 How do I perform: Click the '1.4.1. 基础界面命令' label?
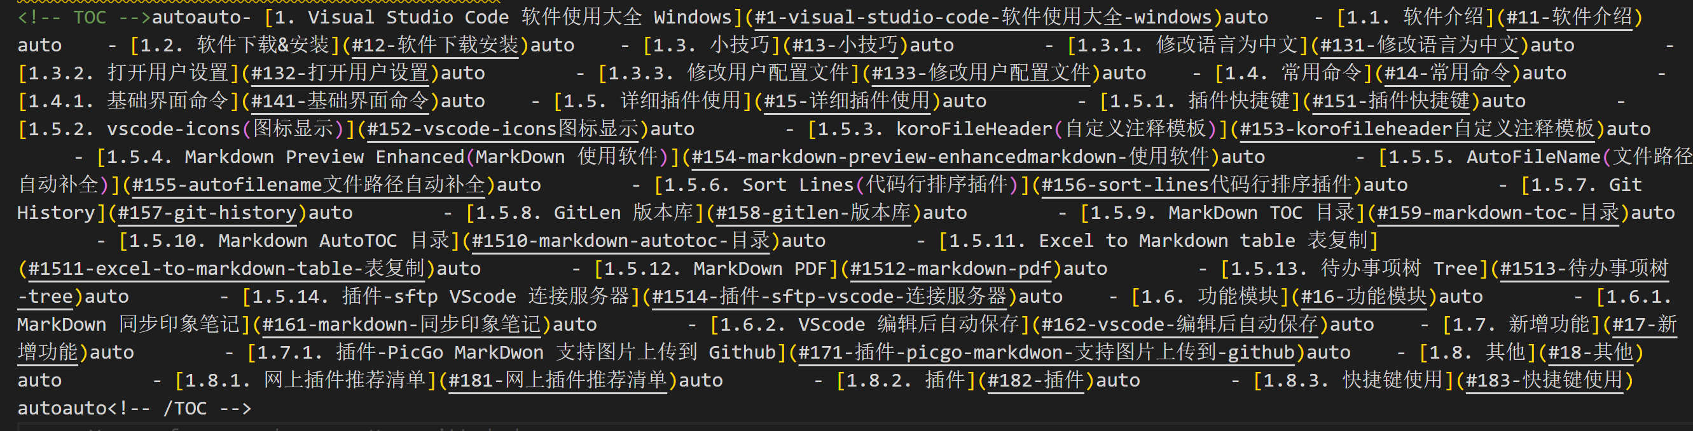pyautogui.click(x=129, y=101)
